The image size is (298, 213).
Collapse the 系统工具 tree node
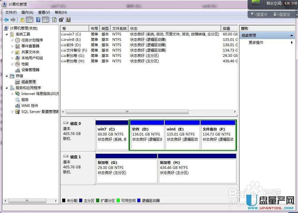7,34
